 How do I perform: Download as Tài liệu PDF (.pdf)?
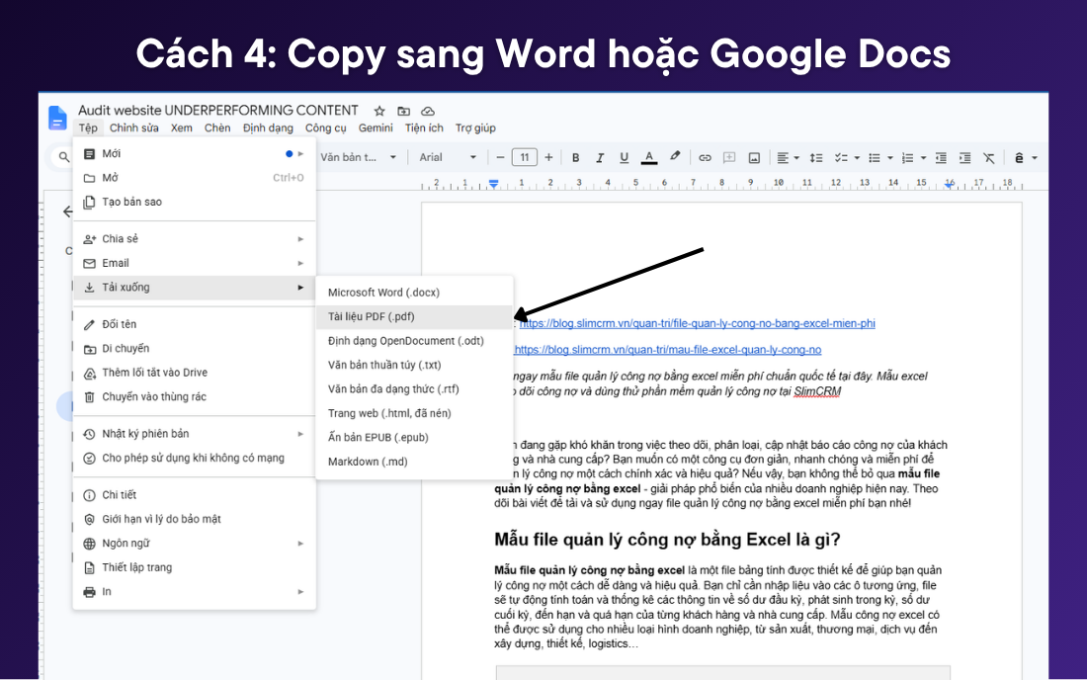pos(415,316)
